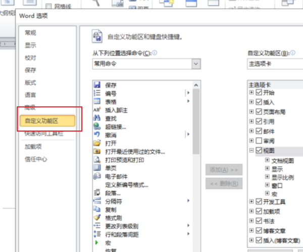Click the insert footnote (插入脚注) icon
This screenshot has width=303, height=252.
97,109
